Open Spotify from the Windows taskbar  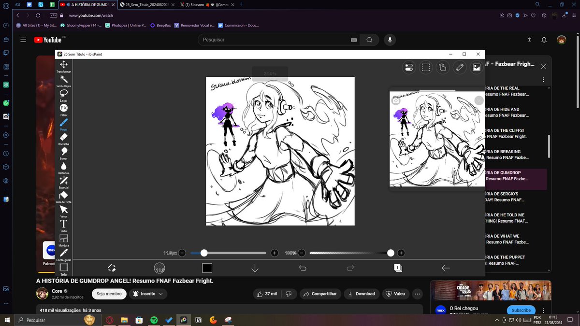click(x=154, y=320)
